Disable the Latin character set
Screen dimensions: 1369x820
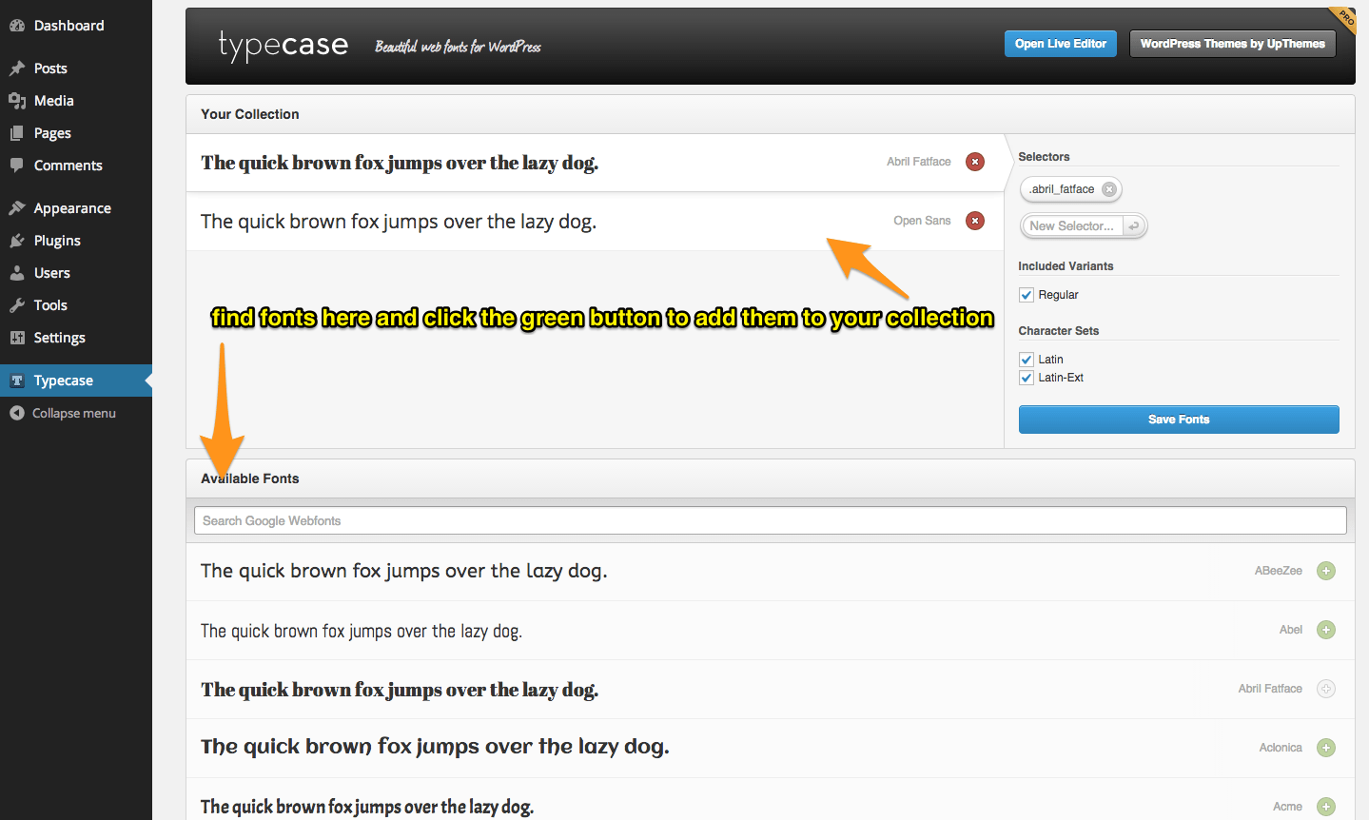click(x=1026, y=359)
